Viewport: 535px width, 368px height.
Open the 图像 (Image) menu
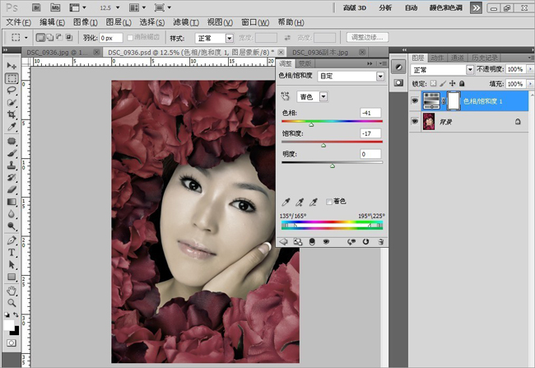(x=86, y=22)
